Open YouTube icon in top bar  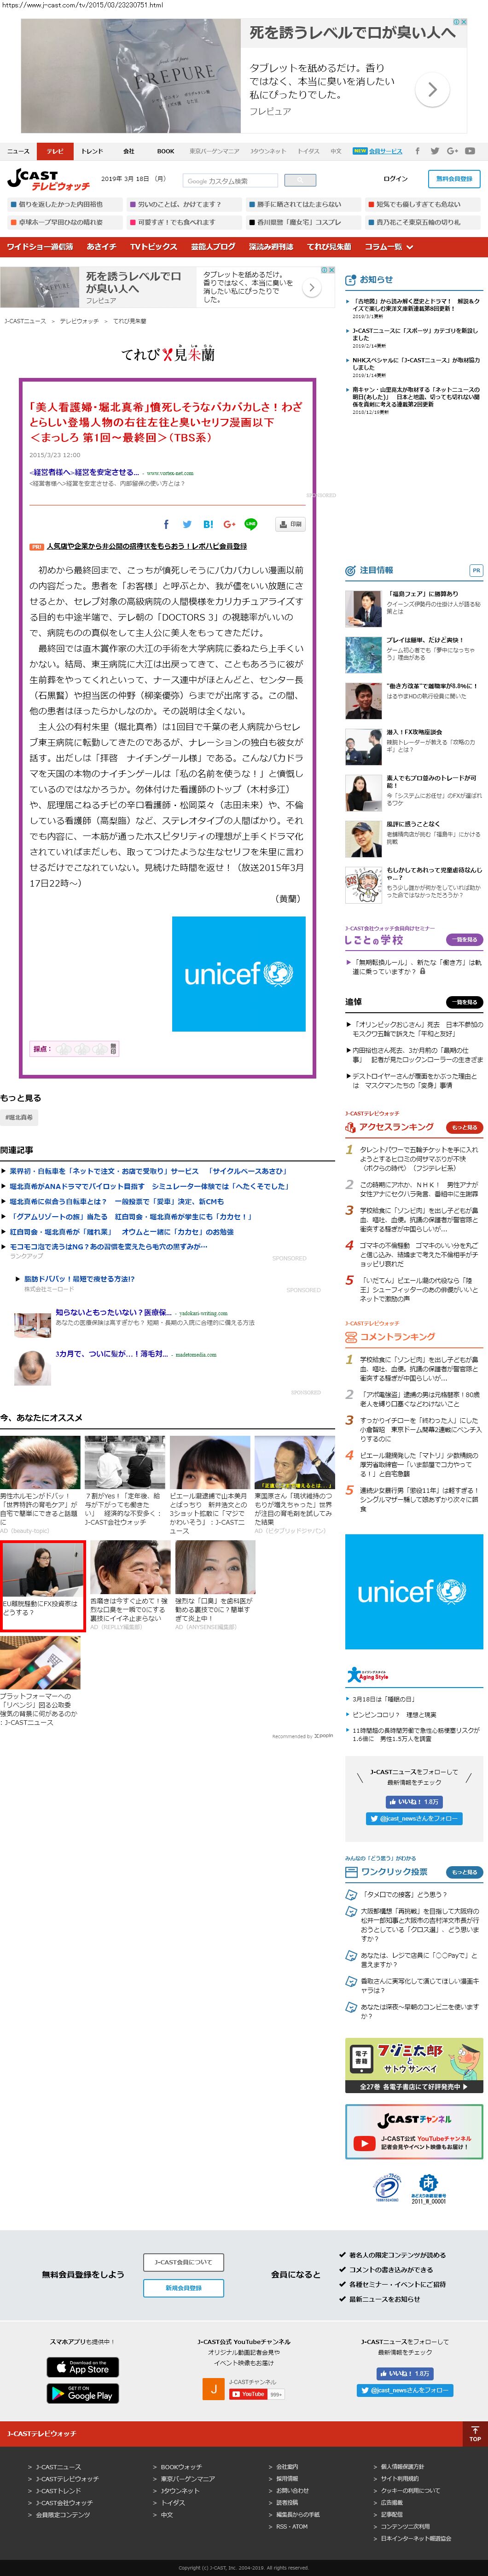(469, 151)
